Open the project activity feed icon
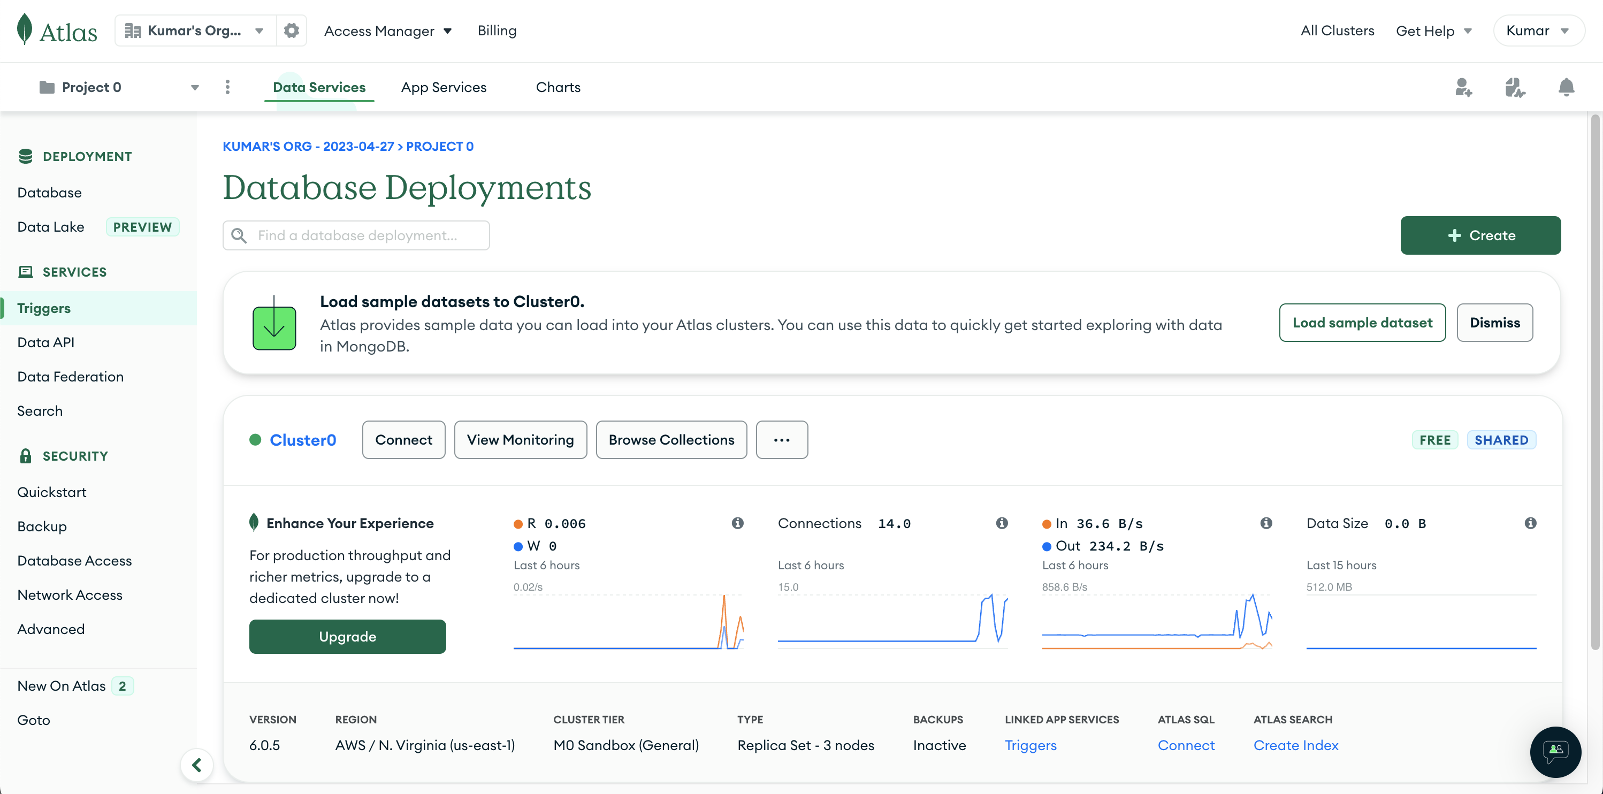This screenshot has width=1603, height=794. (x=1515, y=87)
